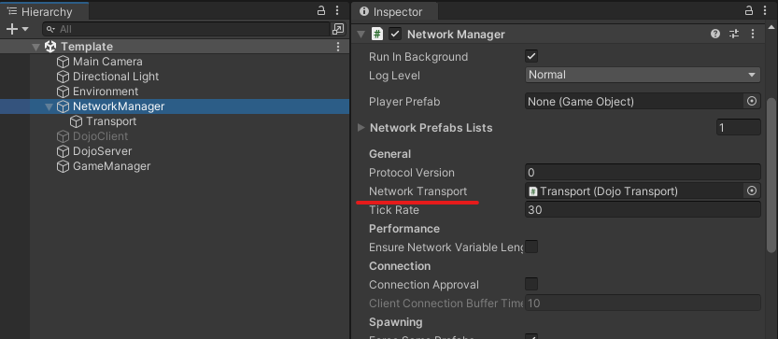Select DojoServer in the Hierarchy
This screenshot has height=339, width=778.
(102, 151)
